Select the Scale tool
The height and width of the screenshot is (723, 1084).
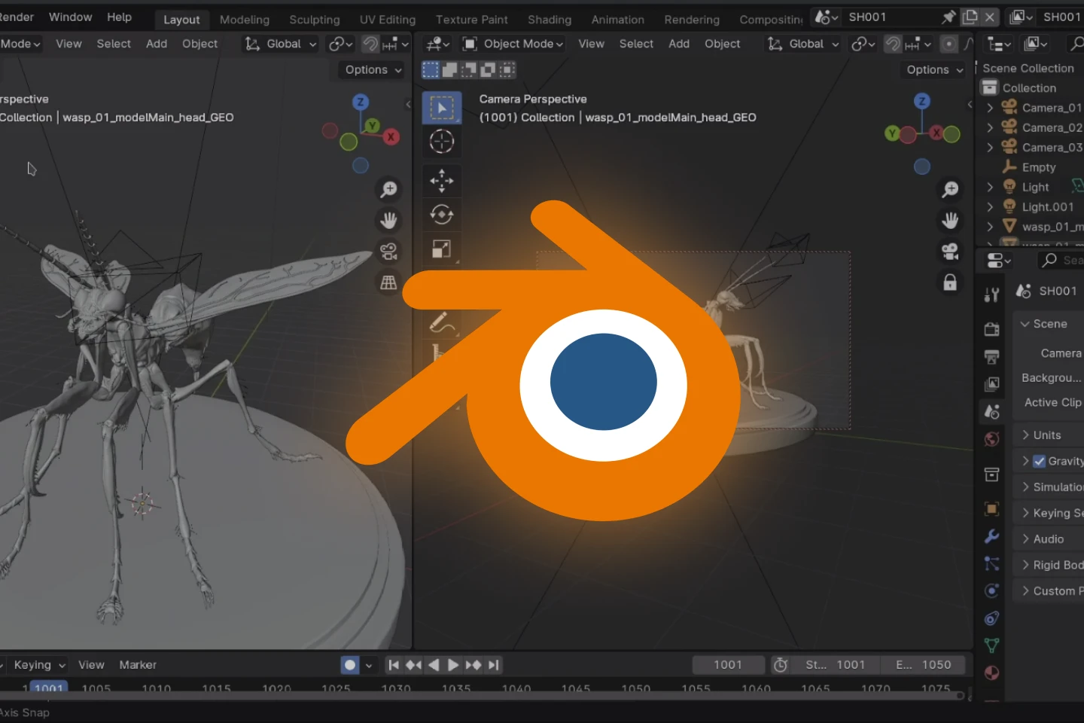(442, 249)
